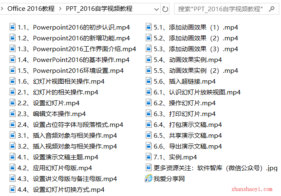
Task: Click the video icon of 2.2 设置幻灯片.mp4
Action: pyautogui.click(x=12, y=103)
